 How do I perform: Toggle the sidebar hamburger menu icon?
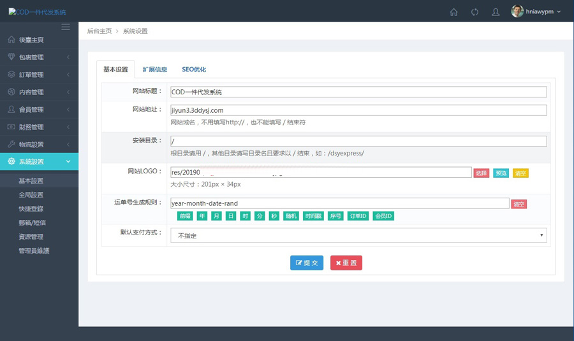point(65,27)
